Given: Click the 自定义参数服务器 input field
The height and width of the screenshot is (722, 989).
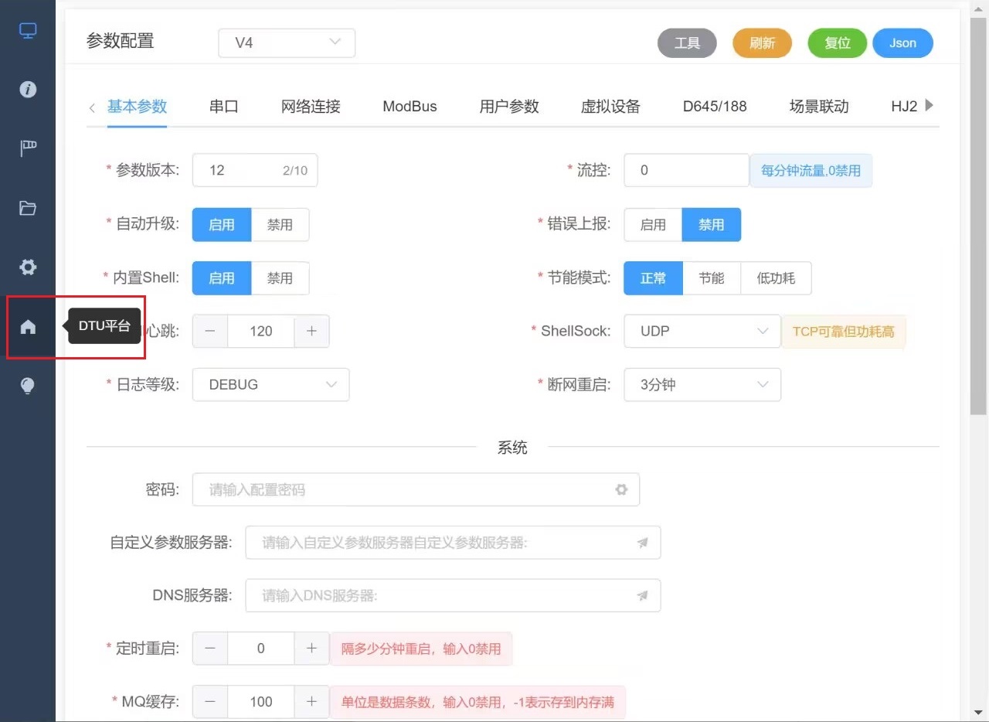Looking at the screenshot, I should [x=453, y=543].
